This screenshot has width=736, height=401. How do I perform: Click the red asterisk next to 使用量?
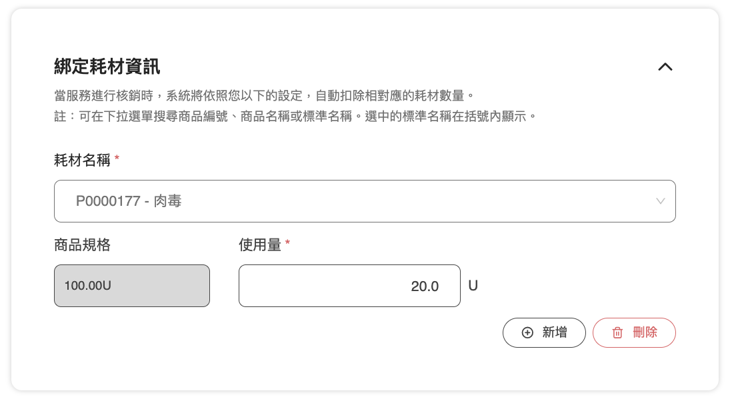[x=287, y=244]
